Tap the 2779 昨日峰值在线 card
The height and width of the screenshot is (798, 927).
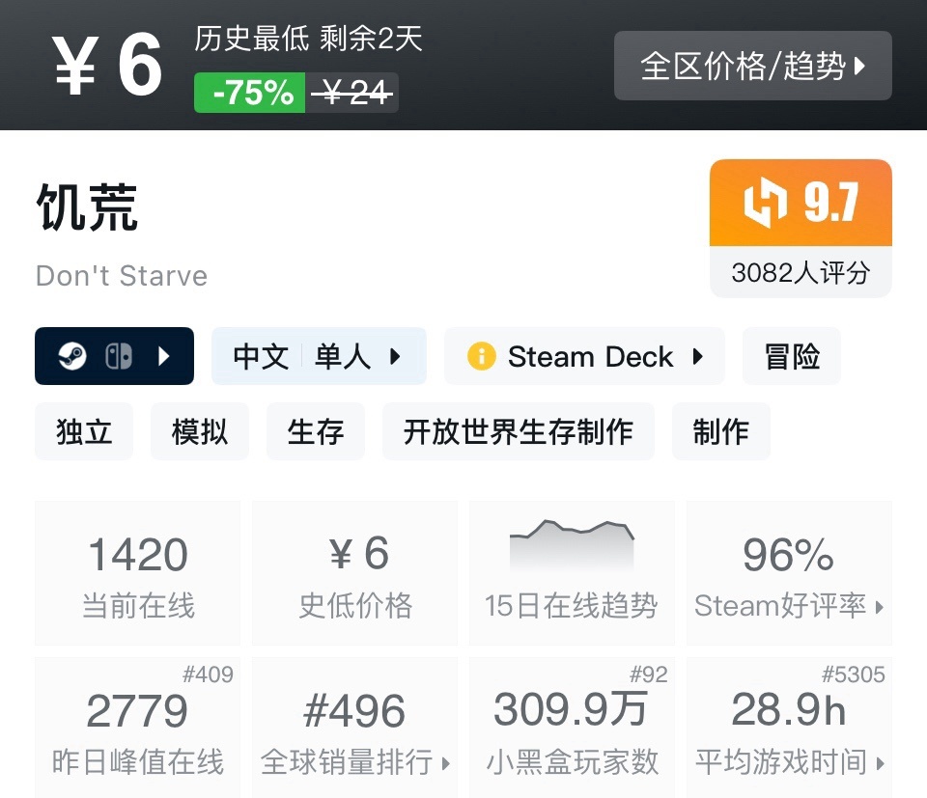point(138,728)
